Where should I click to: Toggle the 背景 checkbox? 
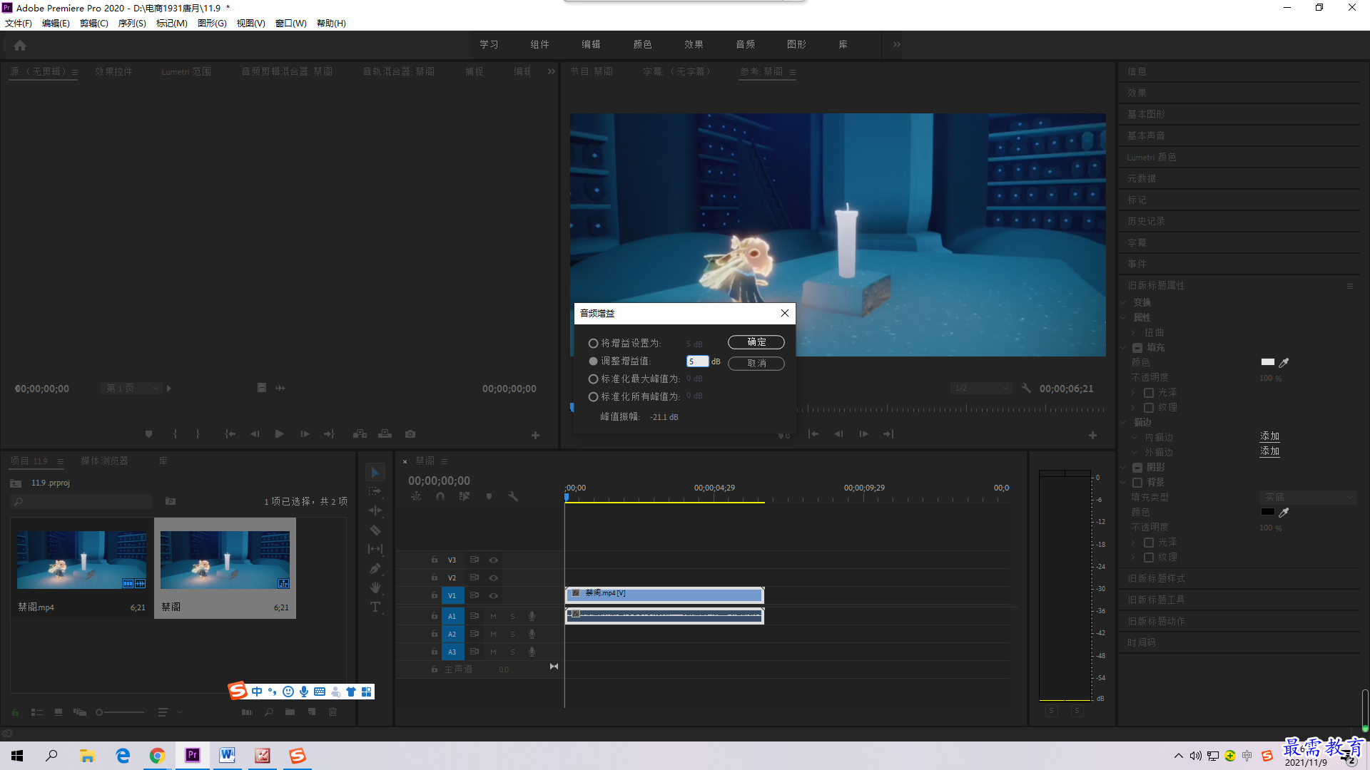tap(1137, 483)
